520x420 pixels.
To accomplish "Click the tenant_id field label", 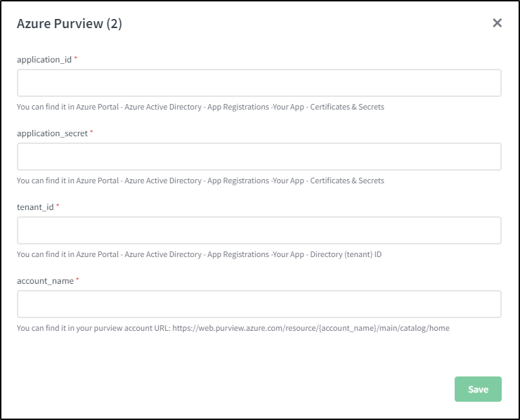I will (35, 207).
